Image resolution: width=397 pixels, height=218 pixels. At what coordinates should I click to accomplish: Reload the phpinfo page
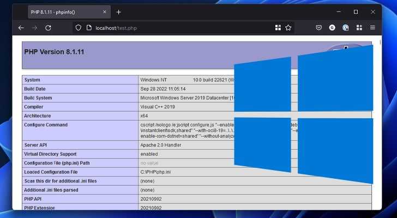click(x=48, y=28)
